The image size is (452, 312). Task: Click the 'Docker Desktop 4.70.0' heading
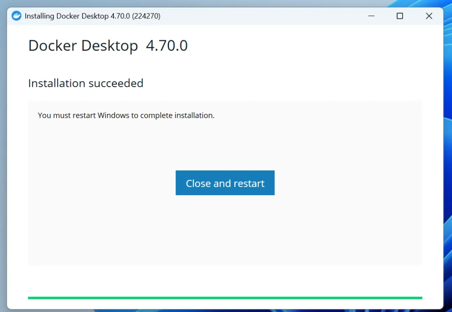pos(108,46)
